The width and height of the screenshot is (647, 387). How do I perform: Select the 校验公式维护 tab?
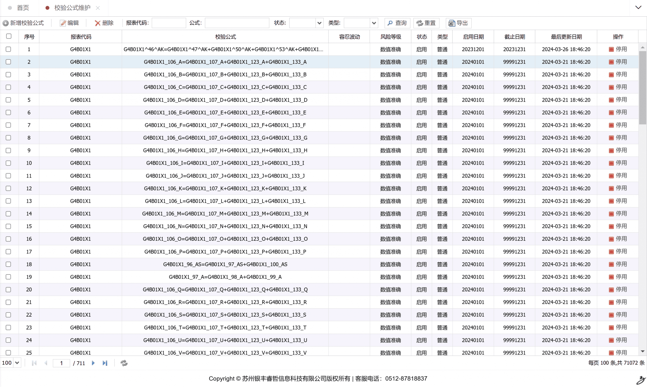click(72, 8)
